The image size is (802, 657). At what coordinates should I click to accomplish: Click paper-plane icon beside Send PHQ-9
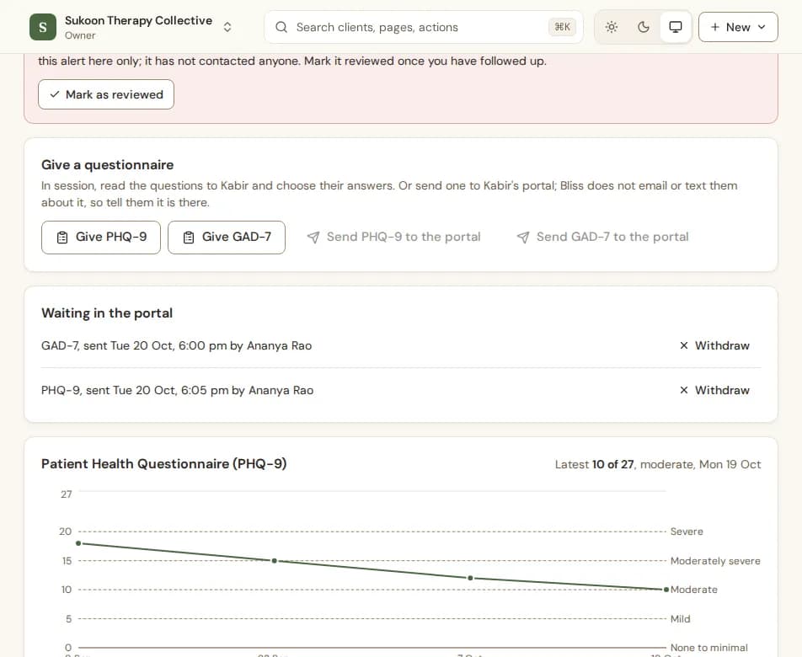[x=313, y=238]
